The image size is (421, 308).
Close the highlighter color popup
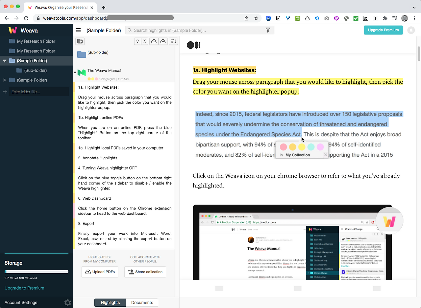(x=326, y=155)
